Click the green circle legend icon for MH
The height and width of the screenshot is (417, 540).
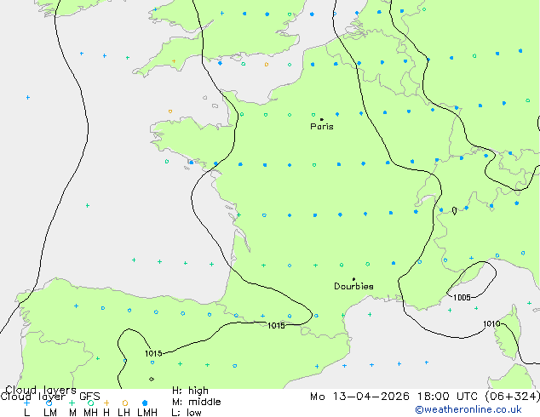90,403
